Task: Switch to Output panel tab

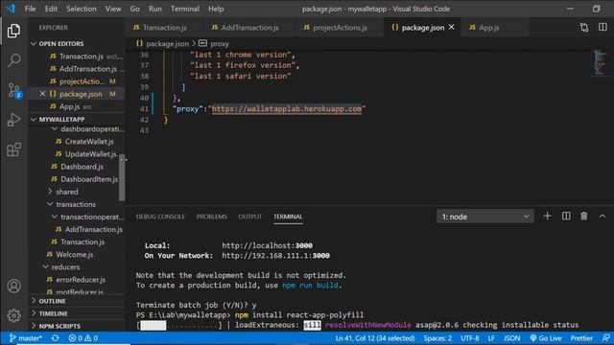Action: pyautogui.click(x=249, y=217)
